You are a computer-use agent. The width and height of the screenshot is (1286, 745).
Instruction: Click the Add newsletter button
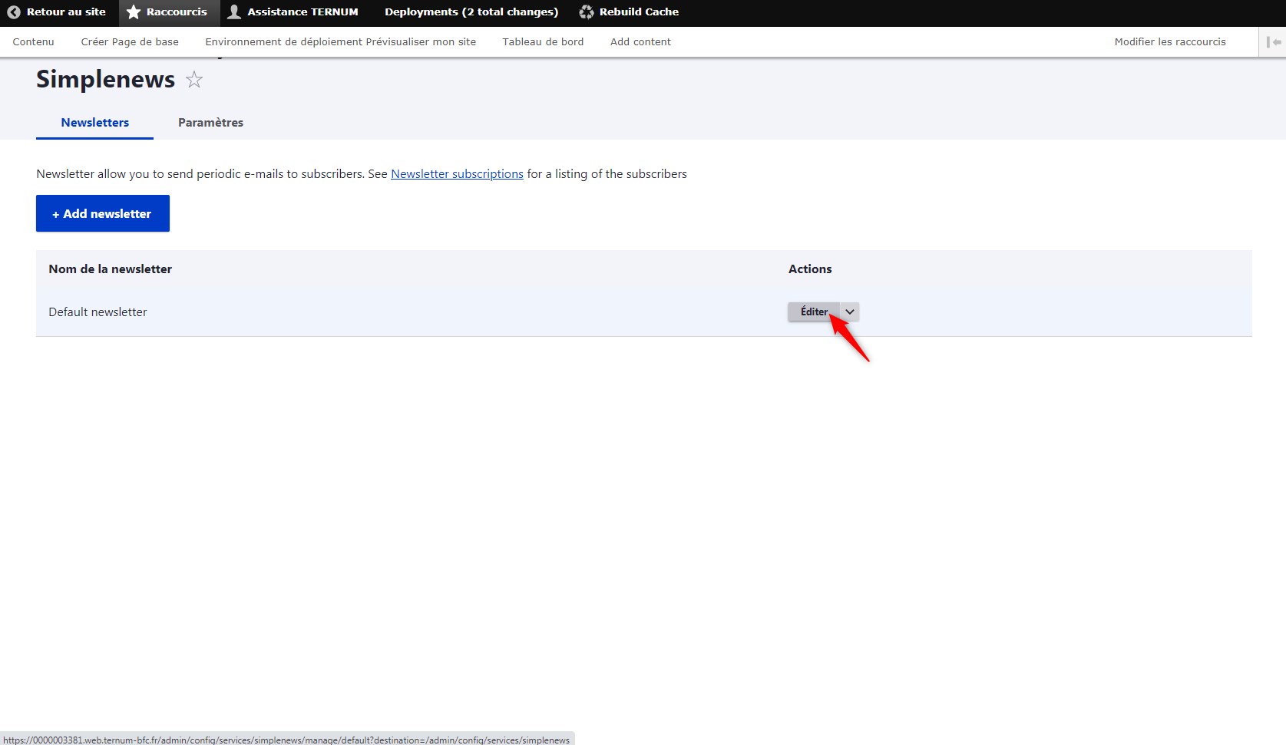tap(103, 213)
